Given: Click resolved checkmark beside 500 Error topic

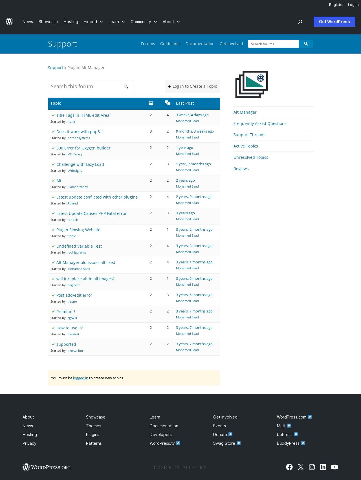Looking at the screenshot, I should pos(53,148).
